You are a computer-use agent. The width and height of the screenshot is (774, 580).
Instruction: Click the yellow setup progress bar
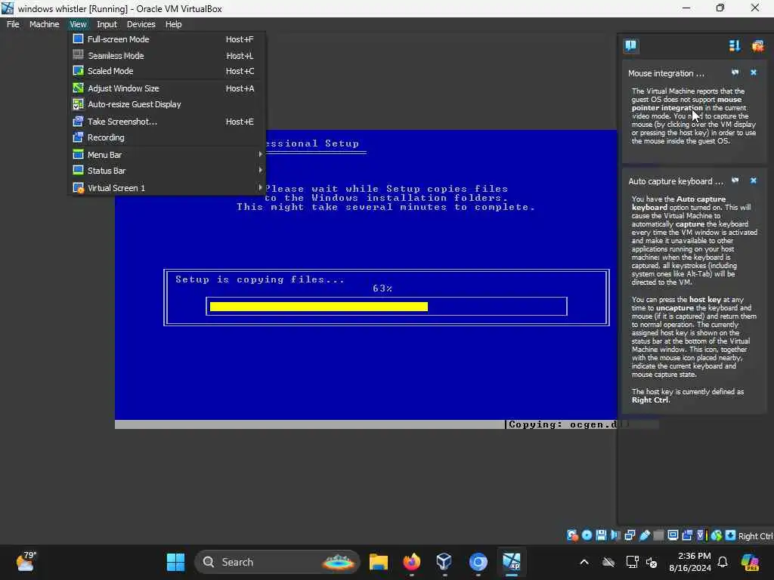click(319, 307)
